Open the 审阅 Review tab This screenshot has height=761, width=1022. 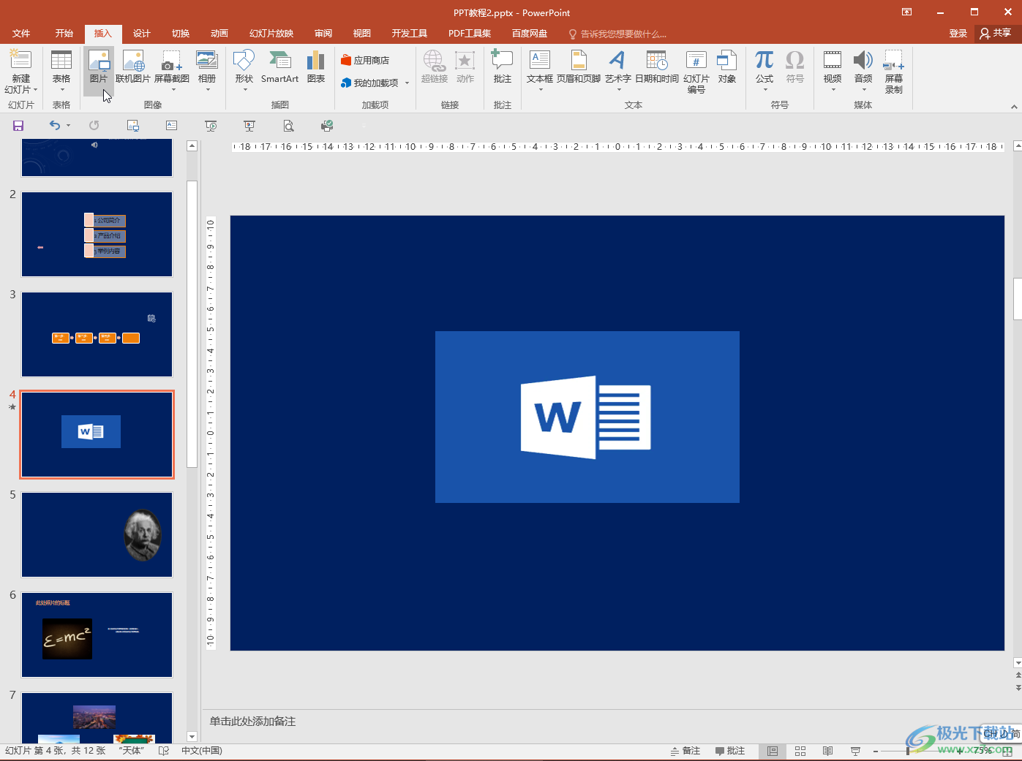point(323,34)
